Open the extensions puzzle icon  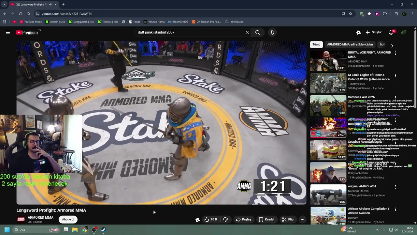385,14
